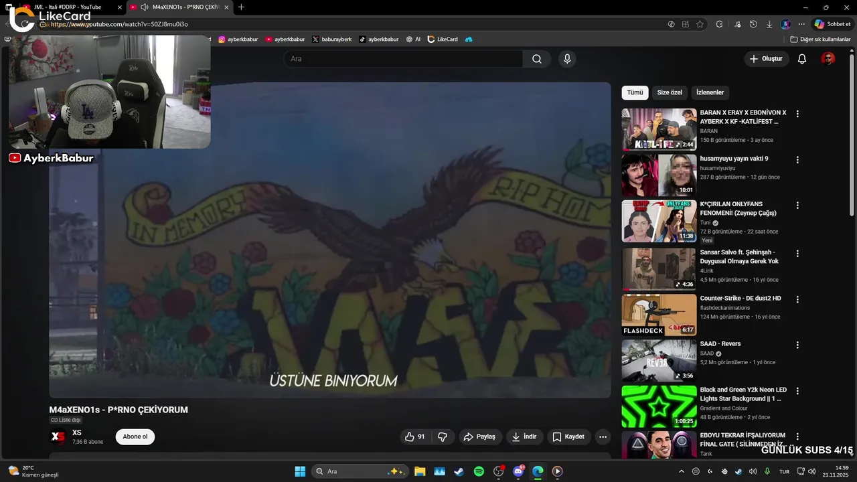The image size is (857, 482).
Task: Open Sohbet et Copilot chat
Action: (832, 24)
